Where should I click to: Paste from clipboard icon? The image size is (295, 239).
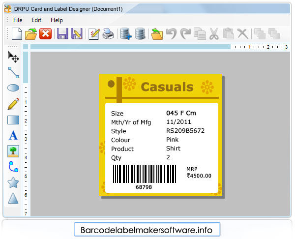tap(228, 34)
